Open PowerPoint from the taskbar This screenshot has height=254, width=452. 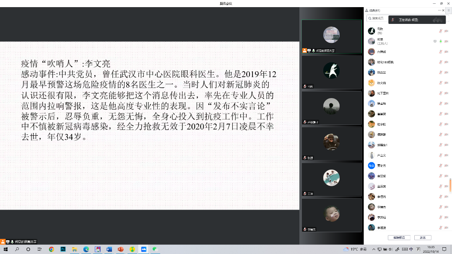click(121, 249)
